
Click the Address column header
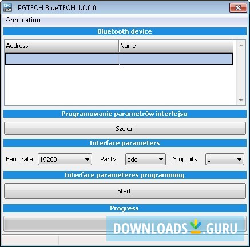click(x=61, y=46)
